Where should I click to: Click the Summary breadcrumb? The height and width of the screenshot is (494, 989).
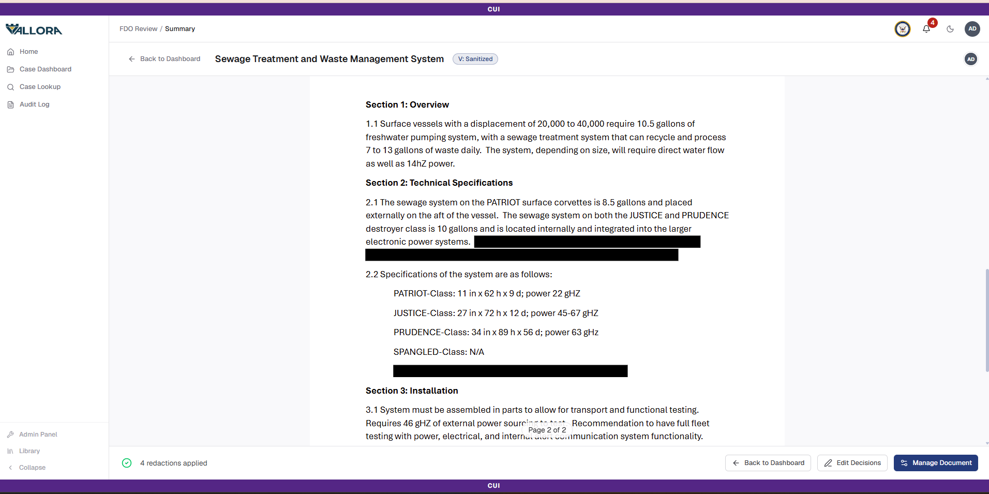pyautogui.click(x=180, y=29)
